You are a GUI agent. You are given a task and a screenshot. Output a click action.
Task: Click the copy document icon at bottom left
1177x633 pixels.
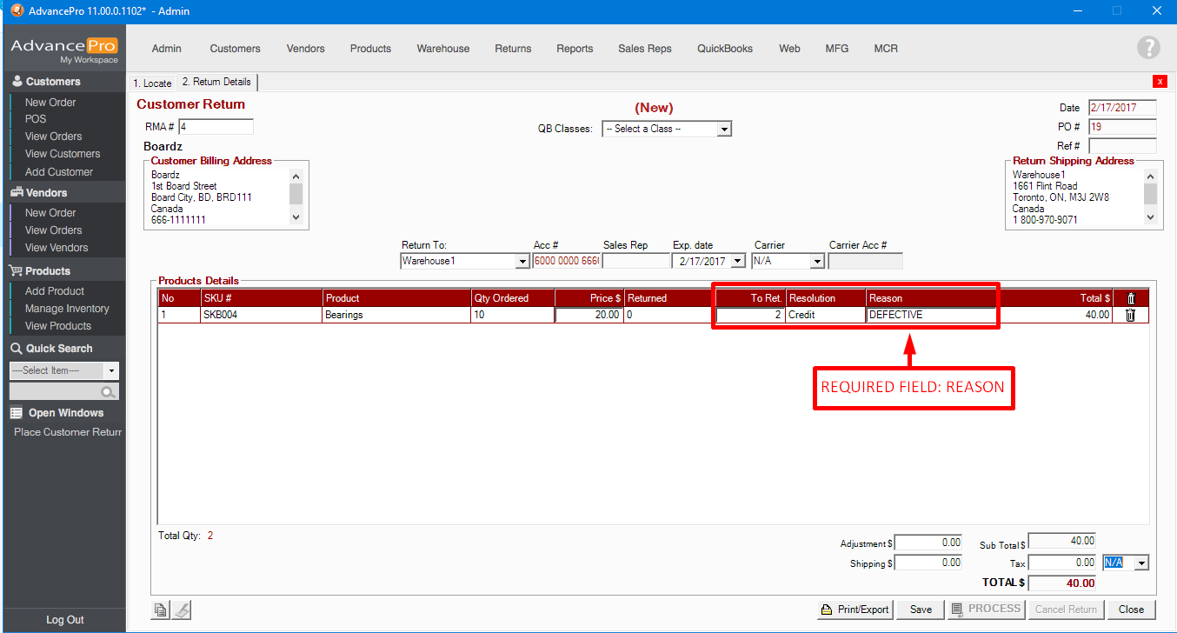(x=161, y=610)
